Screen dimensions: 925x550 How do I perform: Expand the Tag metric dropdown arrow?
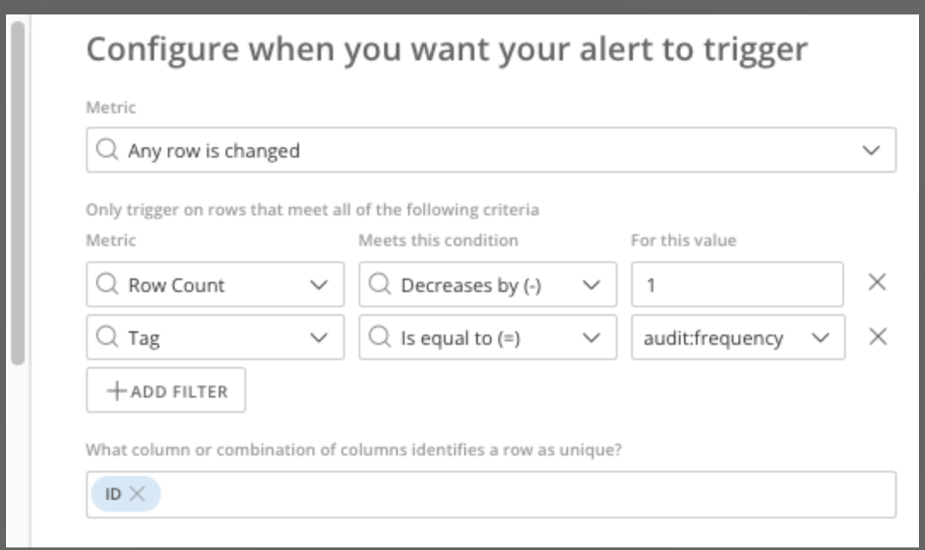click(x=319, y=338)
